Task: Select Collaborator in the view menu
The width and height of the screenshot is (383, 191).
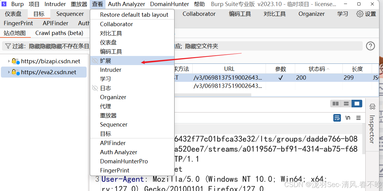Action: click(x=132, y=24)
